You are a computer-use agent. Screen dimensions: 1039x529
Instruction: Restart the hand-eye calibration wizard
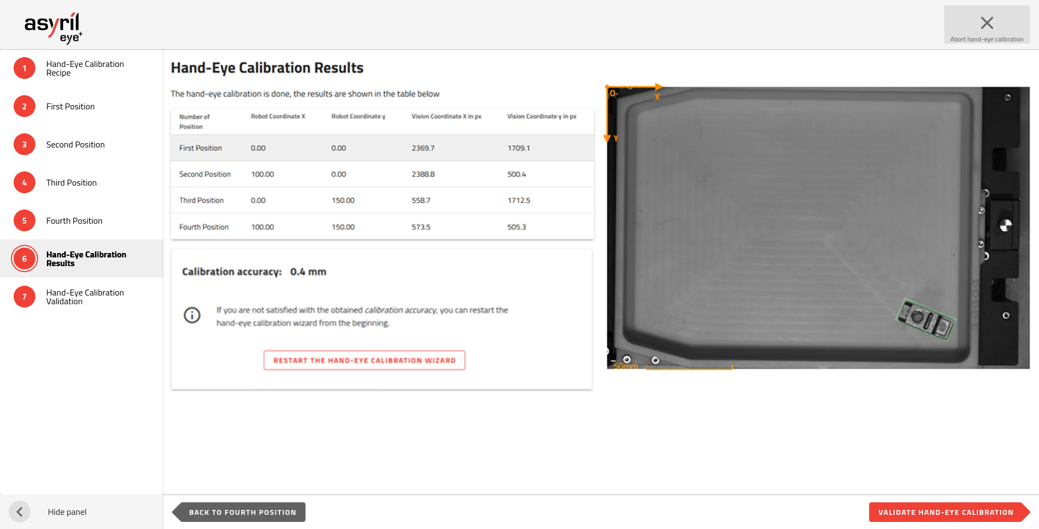364,360
